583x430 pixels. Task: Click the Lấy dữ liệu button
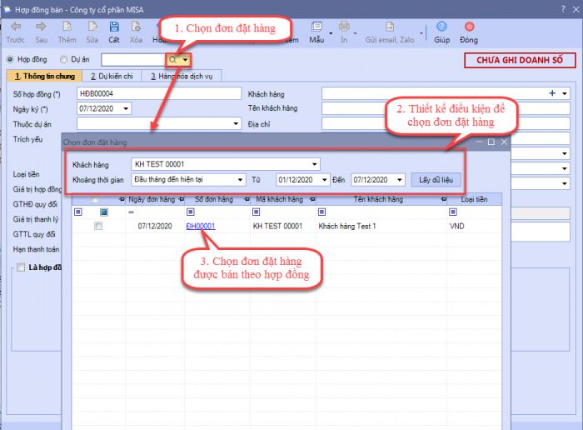(434, 179)
